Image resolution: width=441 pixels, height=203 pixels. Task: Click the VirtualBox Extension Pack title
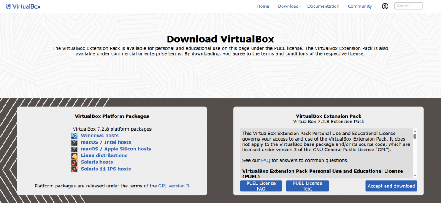[329, 116]
